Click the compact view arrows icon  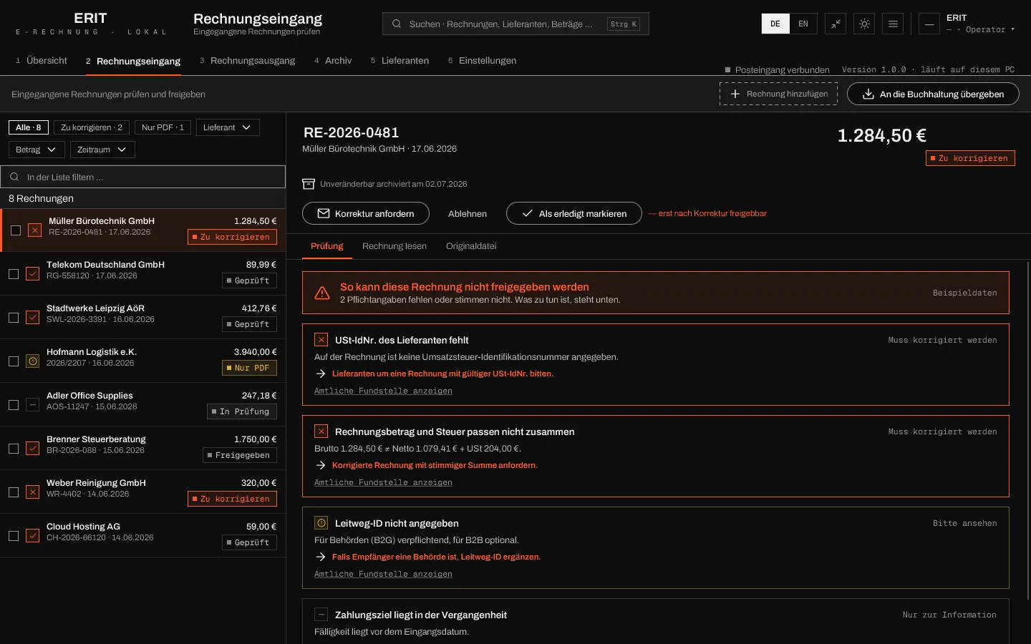[836, 24]
